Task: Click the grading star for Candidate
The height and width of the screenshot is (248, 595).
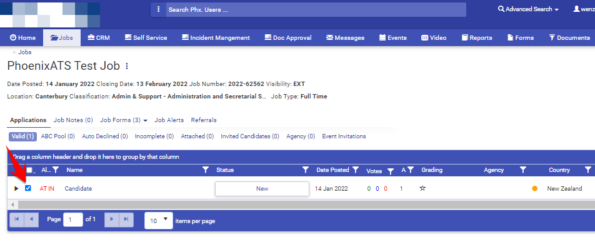Action: click(x=422, y=188)
